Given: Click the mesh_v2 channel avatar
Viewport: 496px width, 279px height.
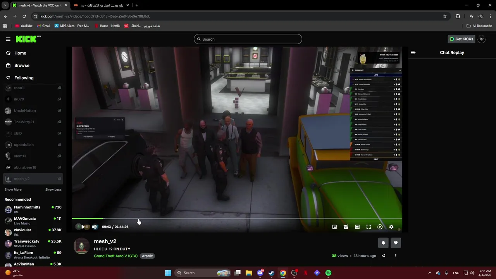Looking at the screenshot, I should click(x=81, y=246).
